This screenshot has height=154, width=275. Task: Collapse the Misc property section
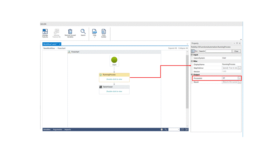192,61
